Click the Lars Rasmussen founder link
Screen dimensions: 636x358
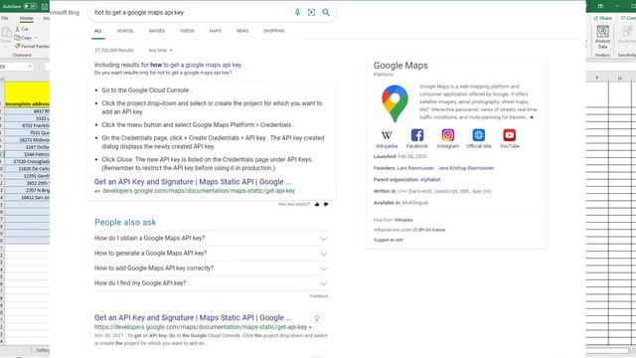[x=415, y=168]
